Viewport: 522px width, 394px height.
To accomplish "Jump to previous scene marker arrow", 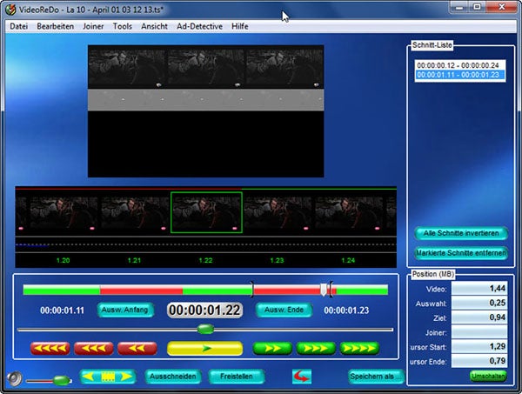I will (89, 377).
